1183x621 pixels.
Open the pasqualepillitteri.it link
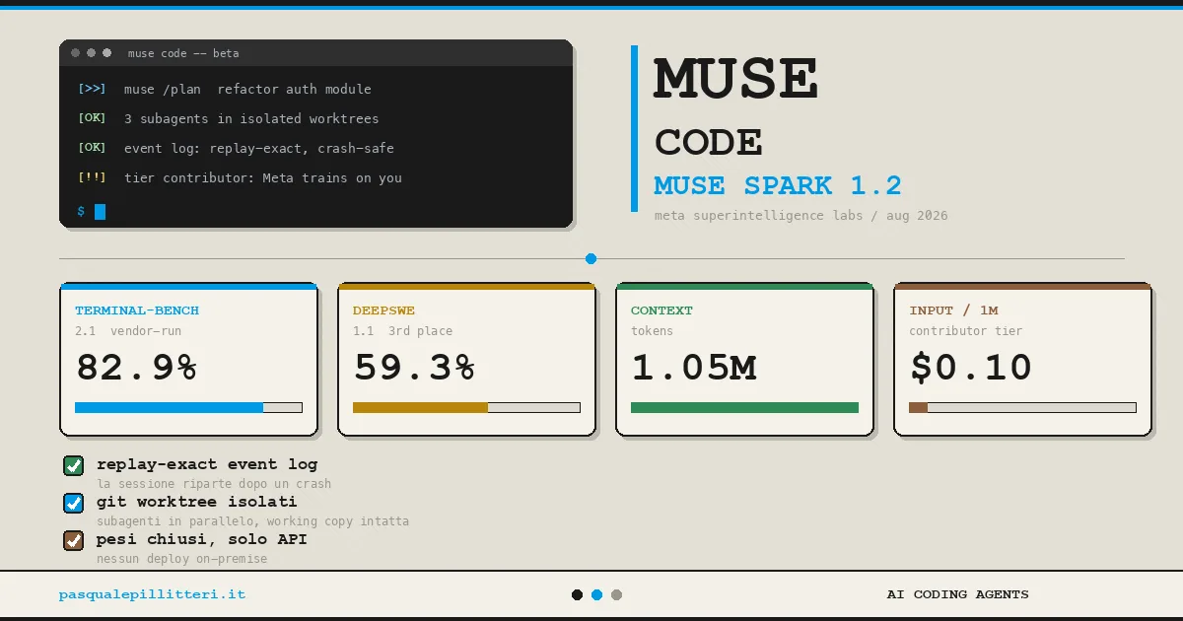(x=152, y=594)
